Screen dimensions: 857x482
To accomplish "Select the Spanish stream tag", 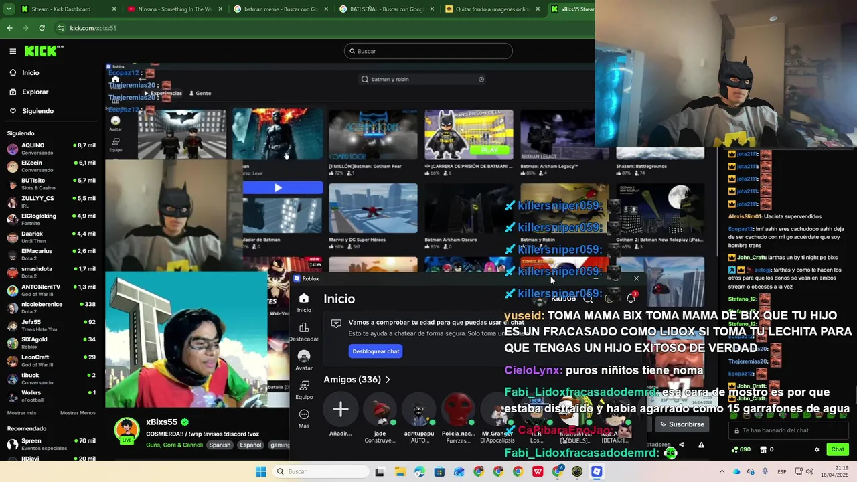I will [219, 445].
